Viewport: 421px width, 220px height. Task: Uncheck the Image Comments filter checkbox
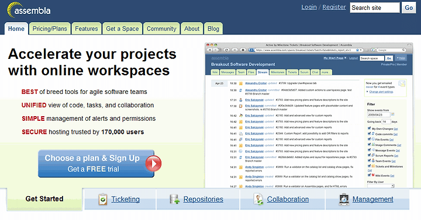coord(369,144)
